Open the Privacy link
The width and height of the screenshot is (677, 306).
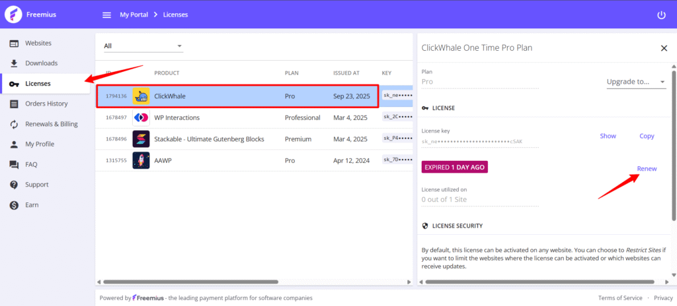tap(663, 298)
